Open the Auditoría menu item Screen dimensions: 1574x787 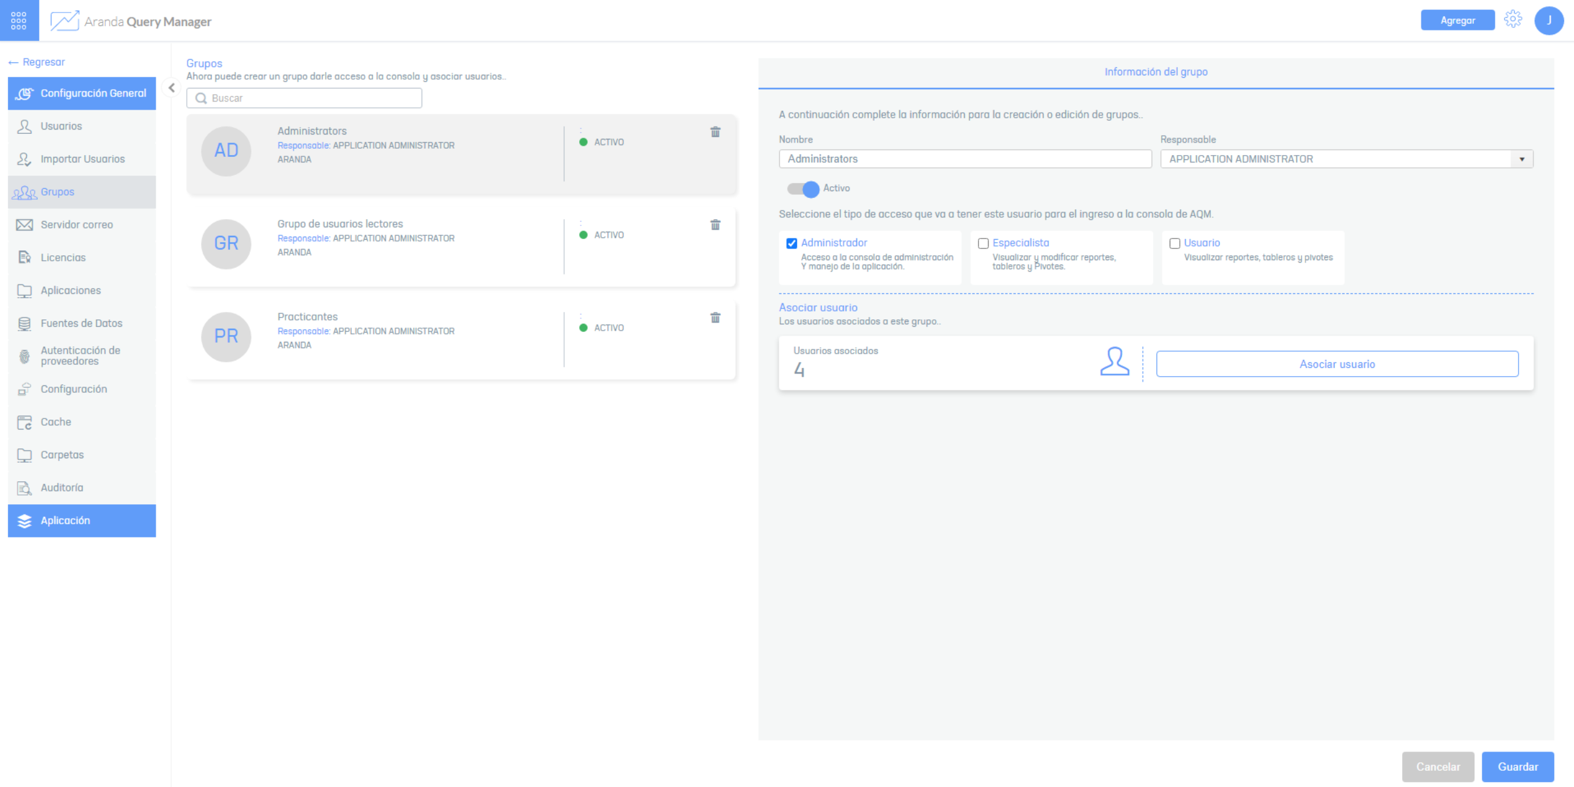[82, 488]
